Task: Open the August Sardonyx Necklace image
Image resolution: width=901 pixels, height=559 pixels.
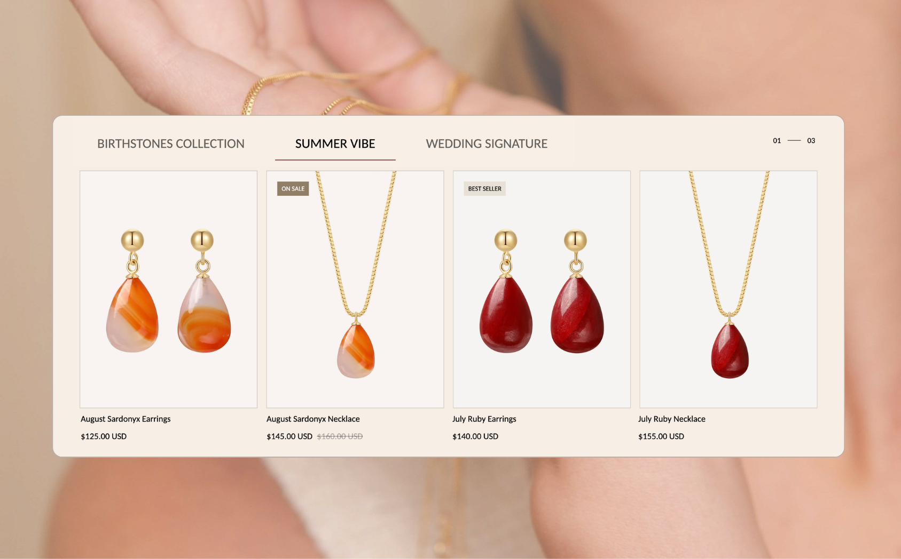Action: (x=355, y=289)
